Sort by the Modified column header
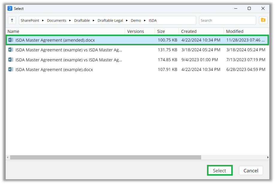Screen dimensions: 275x184 point(246,31)
